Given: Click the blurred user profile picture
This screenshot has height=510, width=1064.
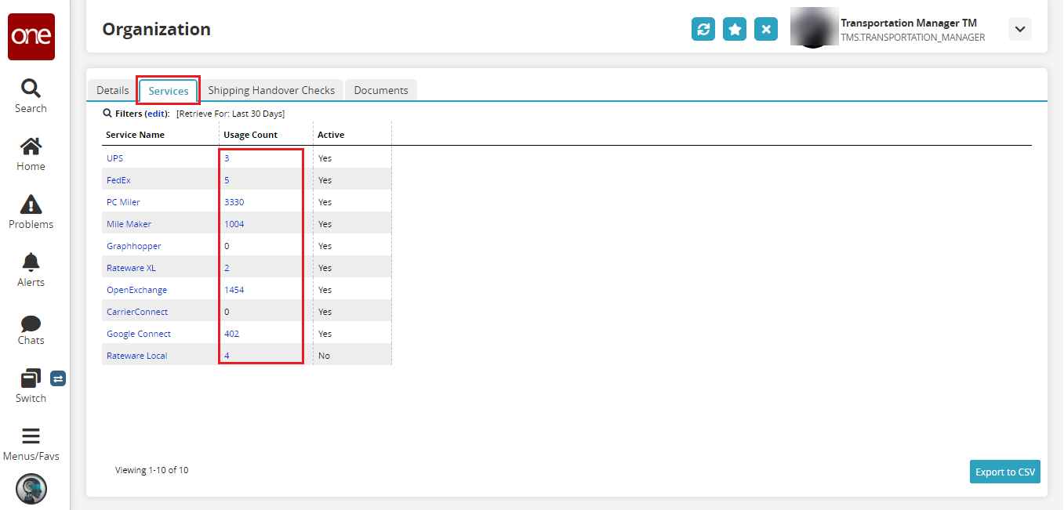Looking at the screenshot, I should coord(814,29).
